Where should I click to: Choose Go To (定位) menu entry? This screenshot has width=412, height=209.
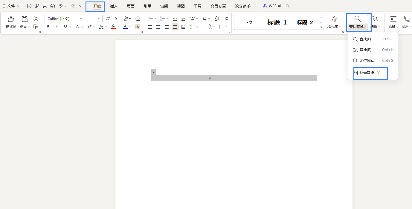(373, 61)
